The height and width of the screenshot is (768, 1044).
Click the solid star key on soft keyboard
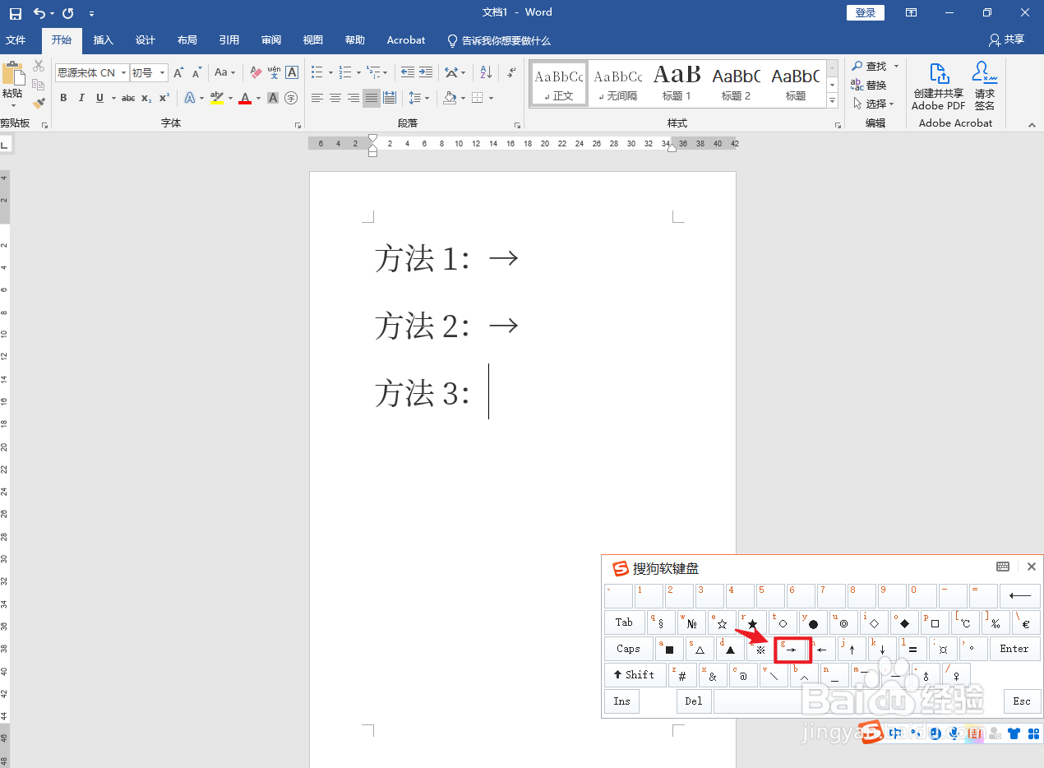coord(752,622)
